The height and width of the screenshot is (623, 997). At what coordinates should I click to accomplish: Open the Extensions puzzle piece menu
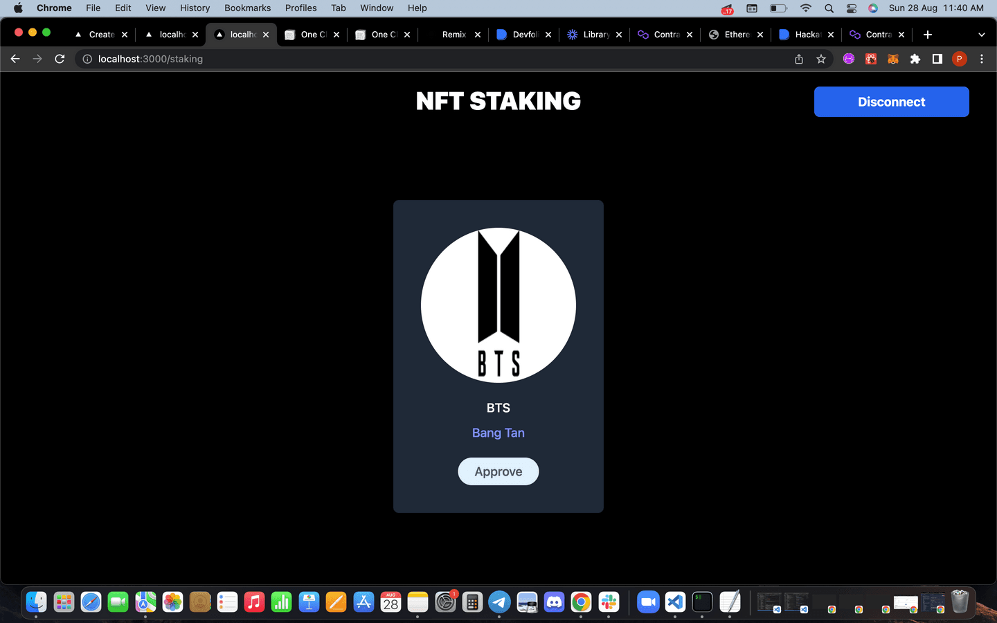click(x=915, y=59)
